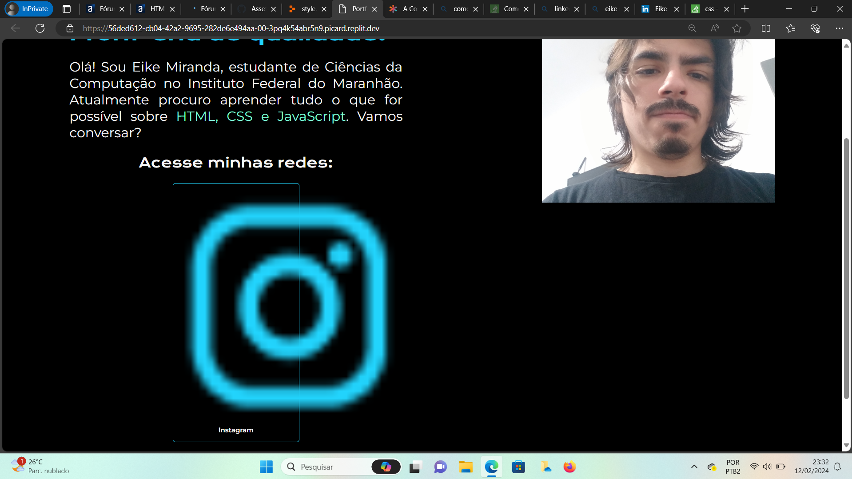Close the style tab
The width and height of the screenshot is (852, 479).
[x=324, y=9]
